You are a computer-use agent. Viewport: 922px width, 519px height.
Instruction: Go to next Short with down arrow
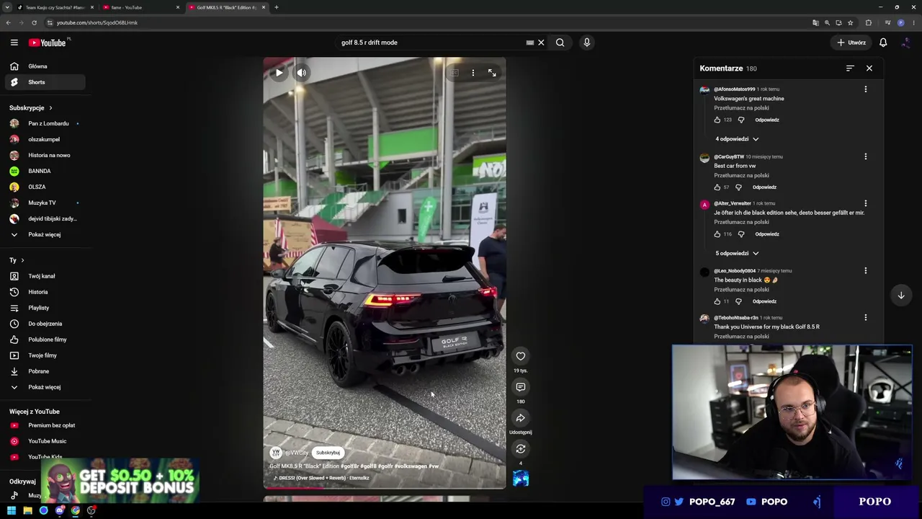point(901,295)
